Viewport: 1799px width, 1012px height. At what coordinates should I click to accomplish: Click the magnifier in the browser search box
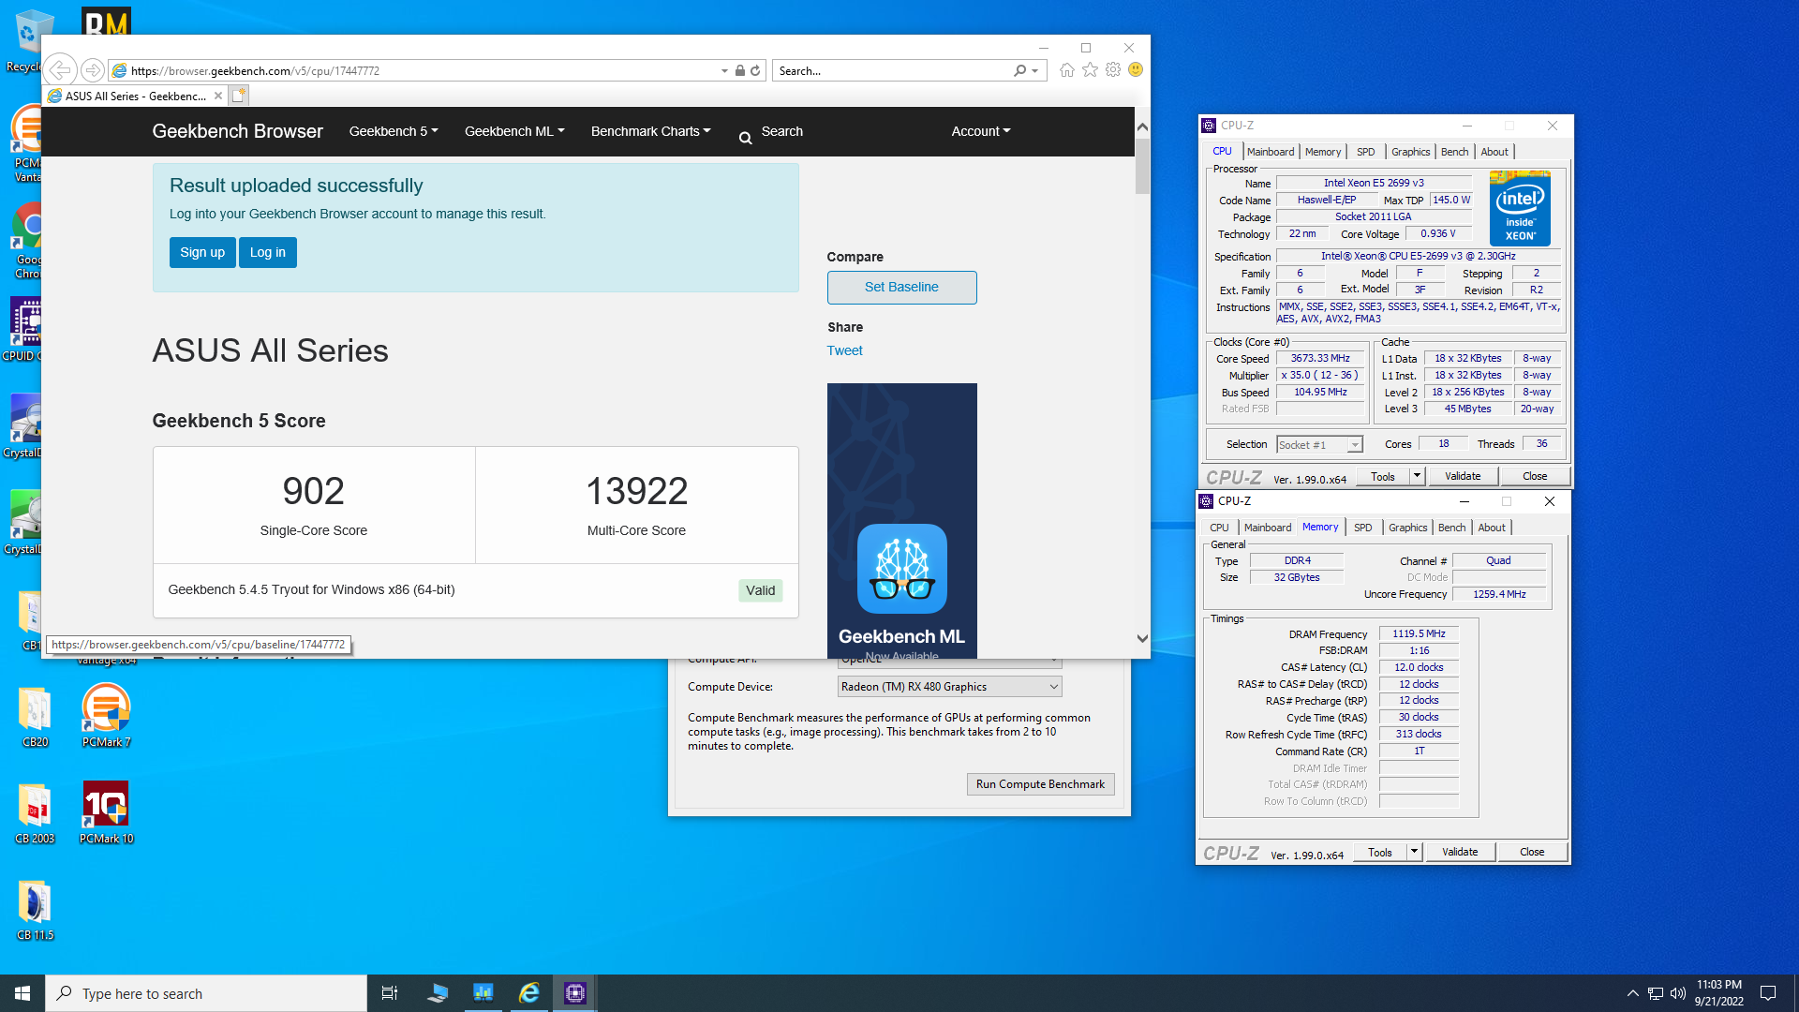coord(1019,70)
